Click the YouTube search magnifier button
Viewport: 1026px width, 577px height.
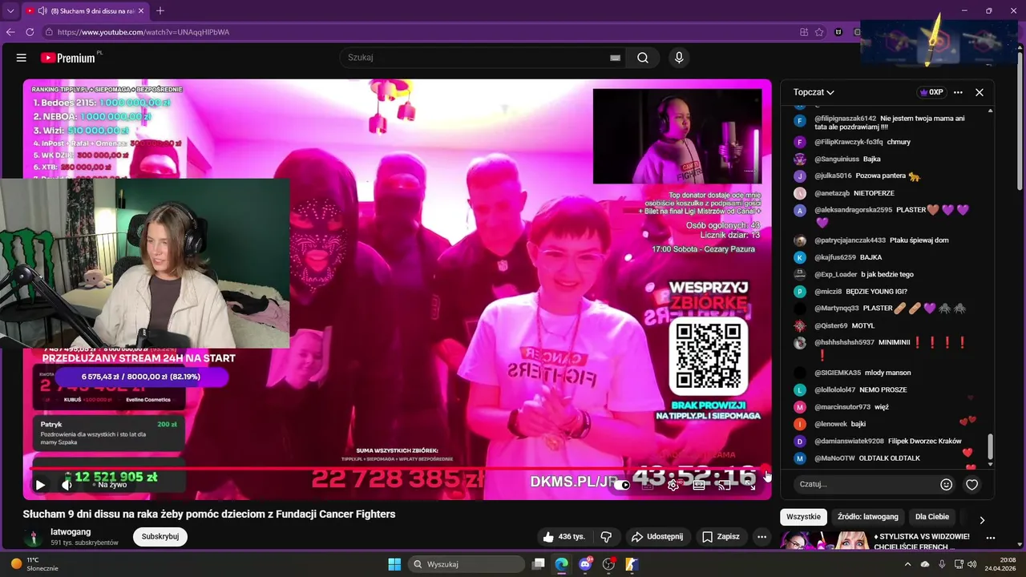(643, 58)
